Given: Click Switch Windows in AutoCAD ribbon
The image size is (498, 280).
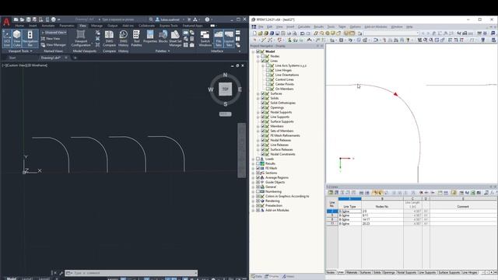Looking at the screenshot, I should [x=205, y=38].
